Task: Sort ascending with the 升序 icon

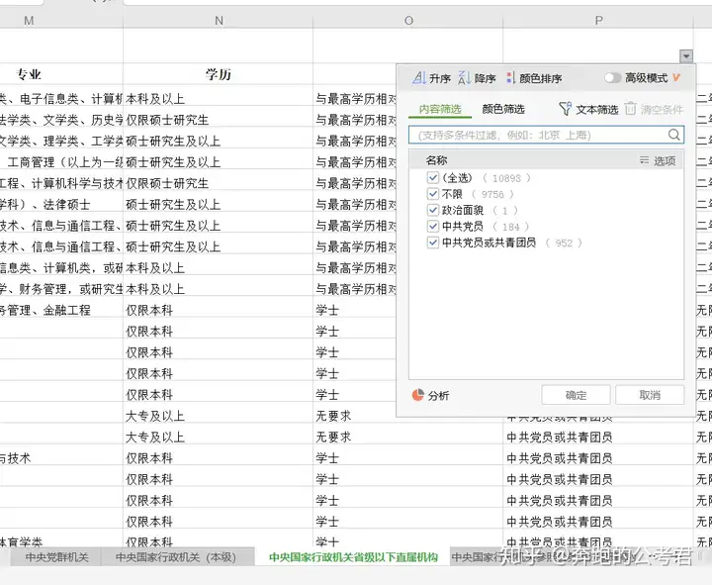Action: pos(418,78)
